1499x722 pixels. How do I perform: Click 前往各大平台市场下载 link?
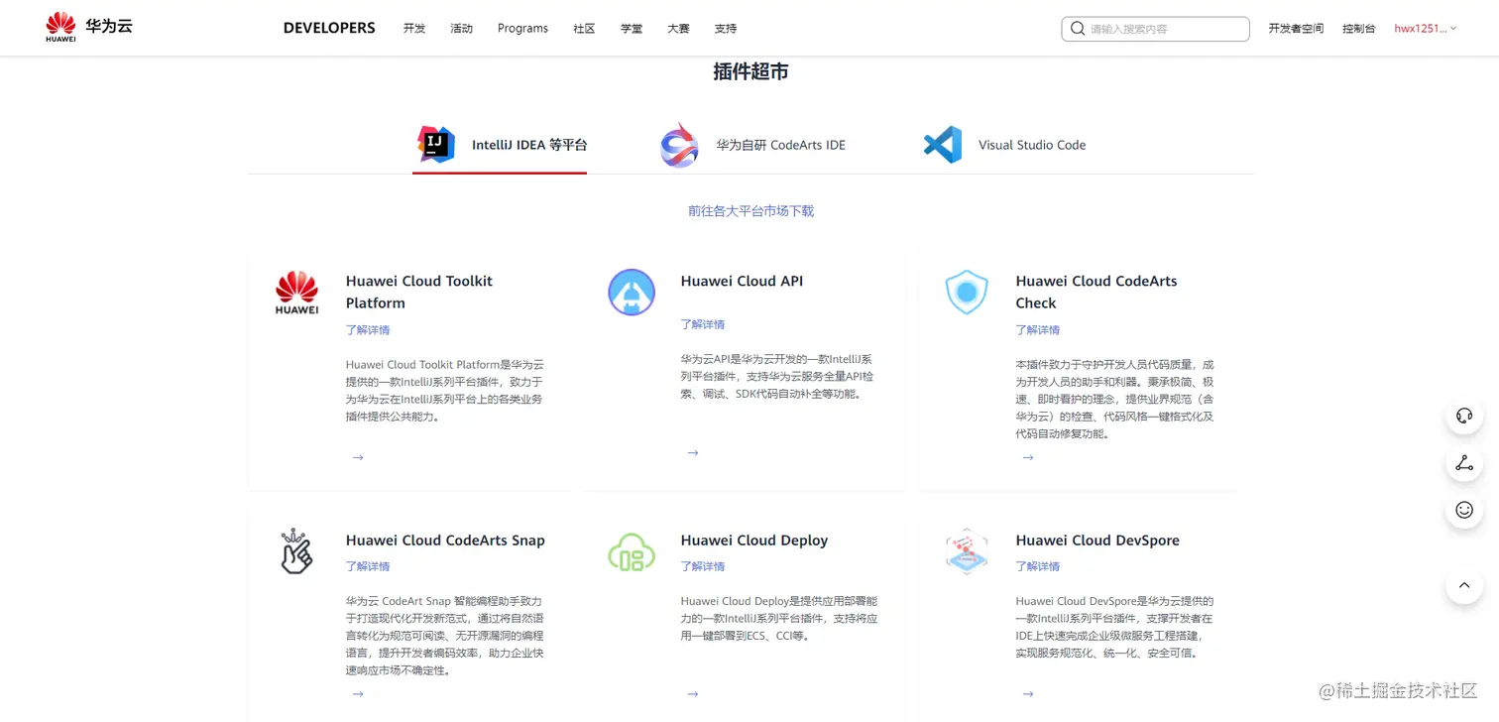click(x=751, y=211)
